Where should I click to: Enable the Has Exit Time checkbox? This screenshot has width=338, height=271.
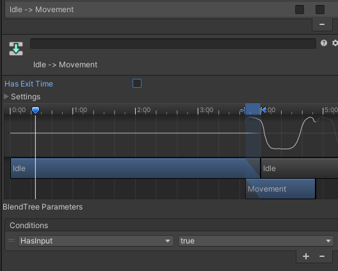click(x=137, y=83)
